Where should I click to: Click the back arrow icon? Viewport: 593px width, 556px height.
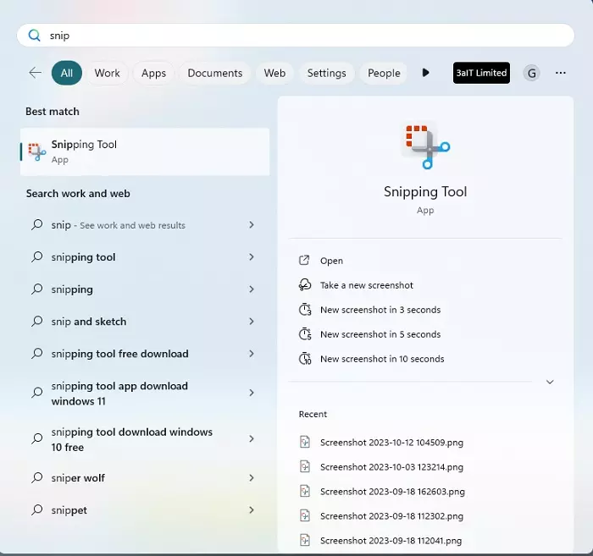pyautogui.click(x=36, y=73)
